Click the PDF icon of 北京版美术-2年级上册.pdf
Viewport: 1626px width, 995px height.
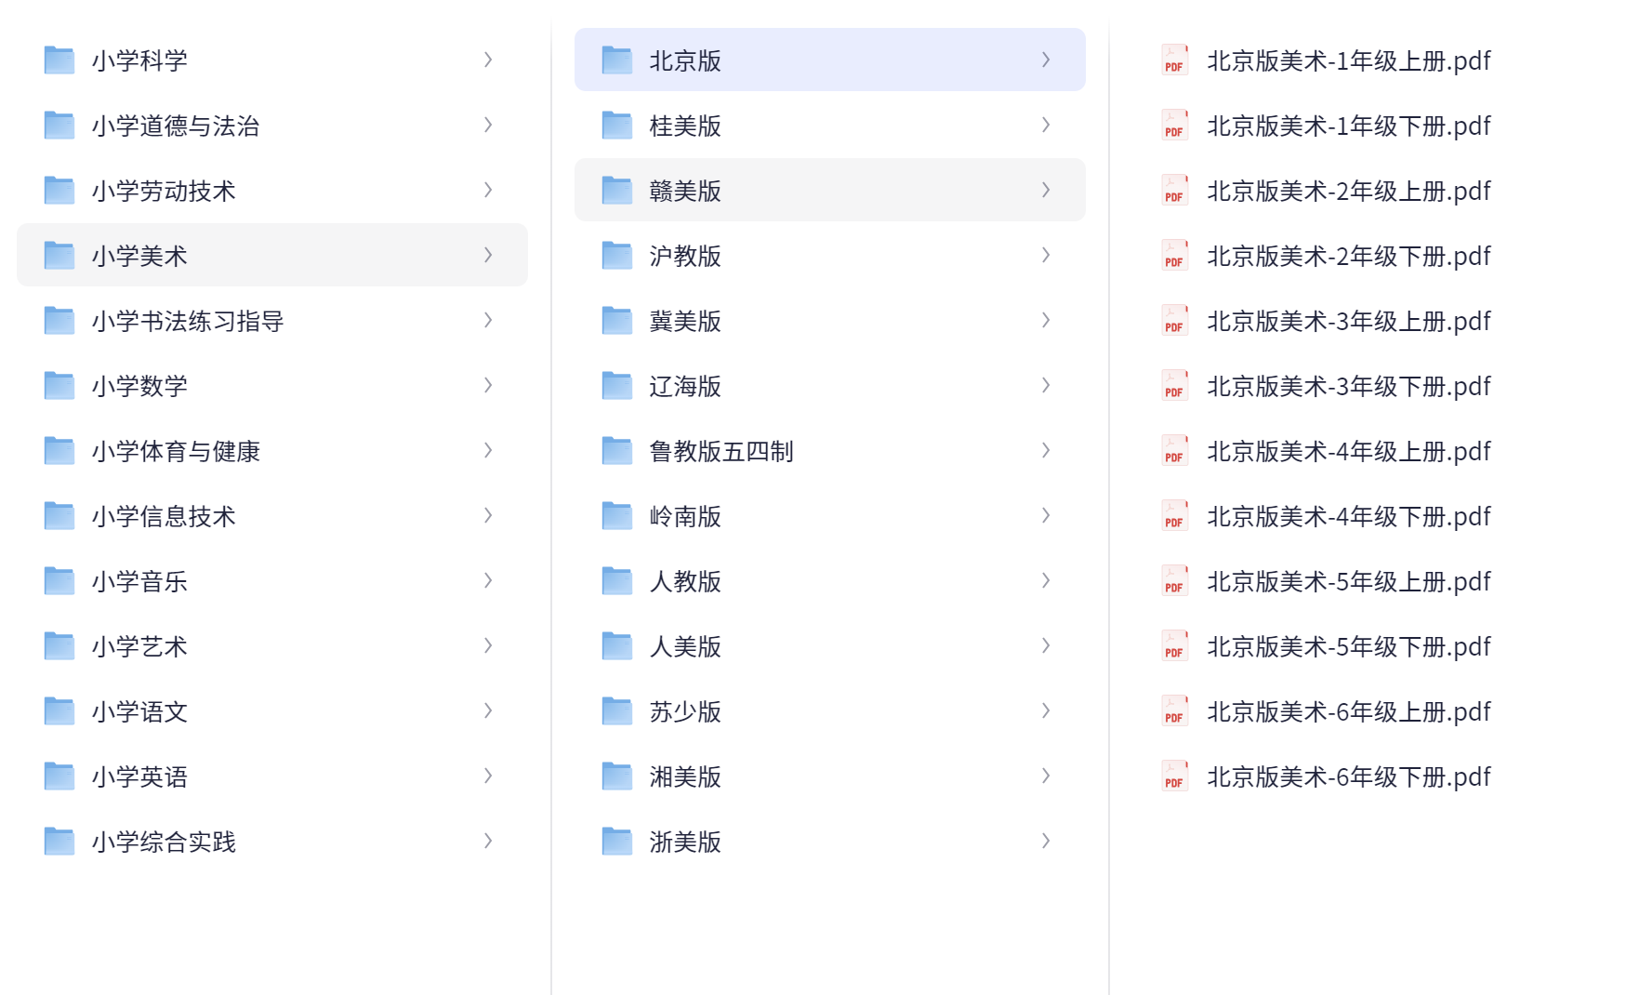tap(1175, 190)
